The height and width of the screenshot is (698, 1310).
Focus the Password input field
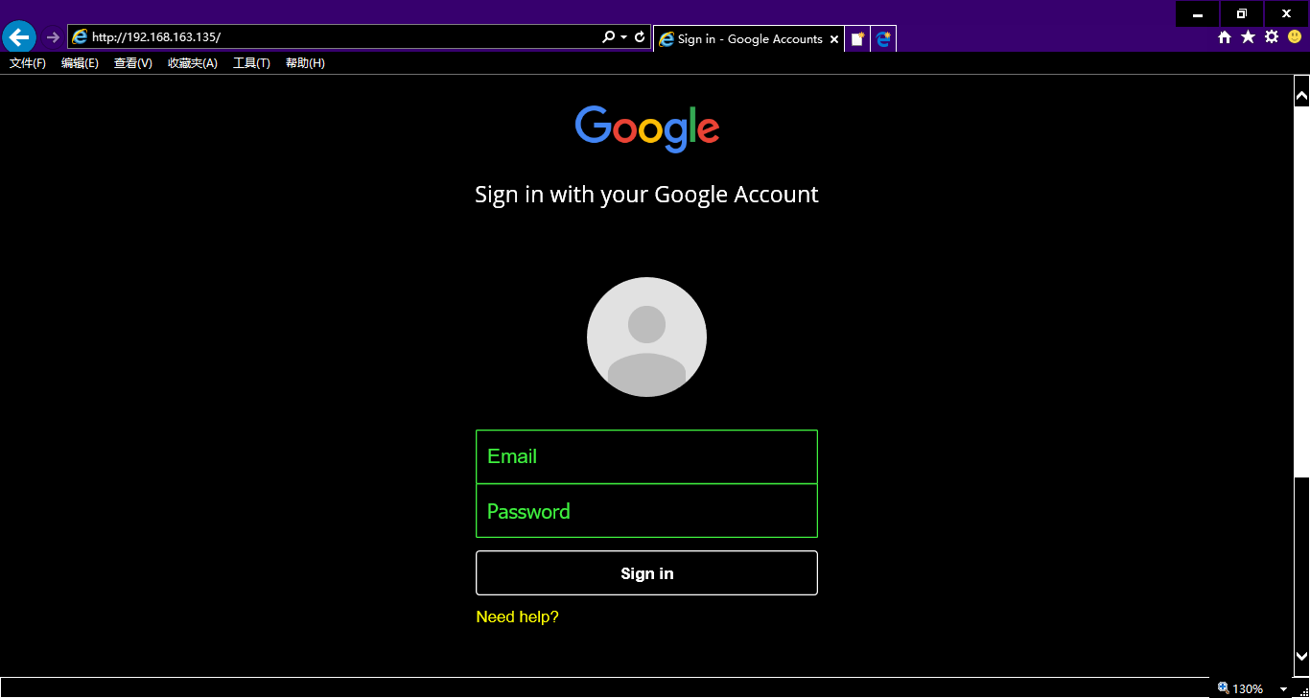pyautogui.click(x=646, y=511)
